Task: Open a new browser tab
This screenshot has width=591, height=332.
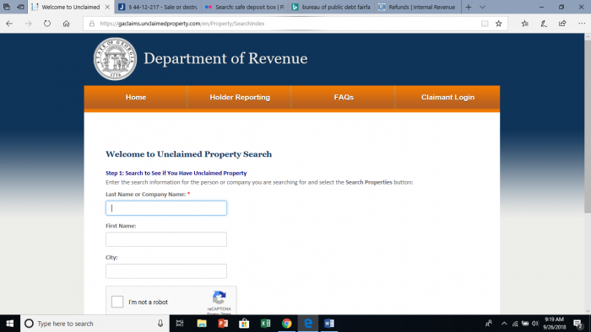Action: click(469, 7)
